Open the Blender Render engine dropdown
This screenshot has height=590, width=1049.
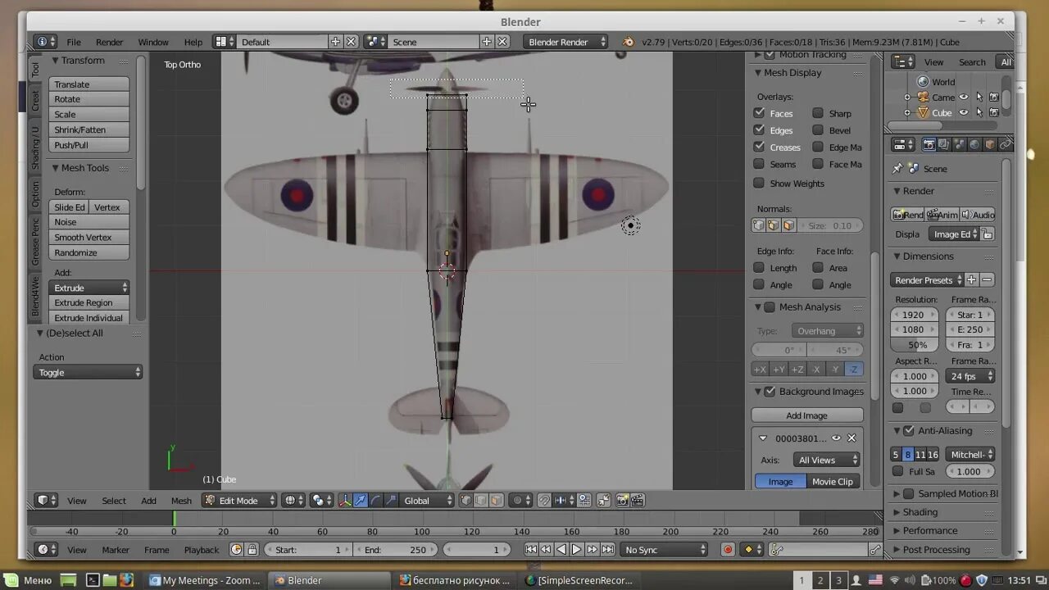565,42
